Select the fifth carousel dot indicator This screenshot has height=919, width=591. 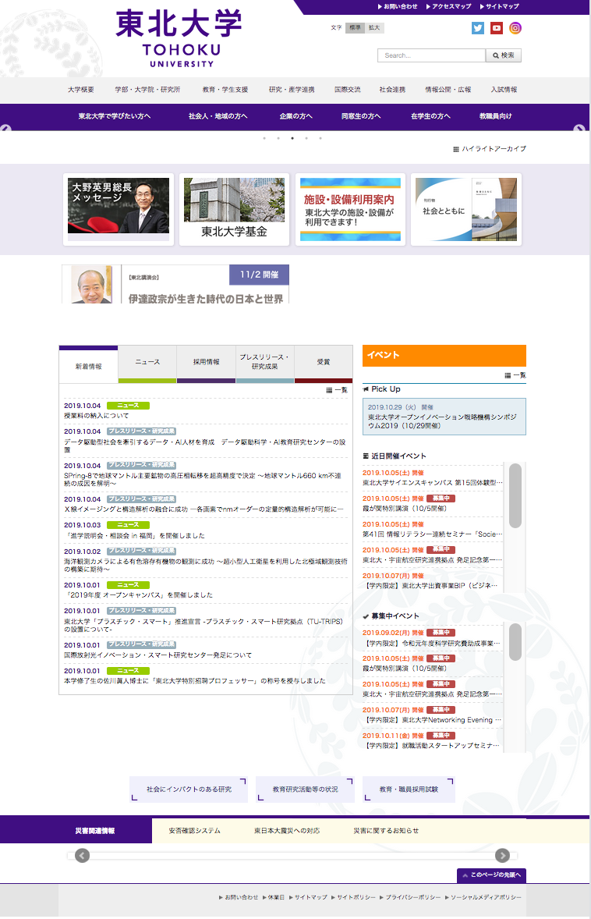click(x=320, y=138)
